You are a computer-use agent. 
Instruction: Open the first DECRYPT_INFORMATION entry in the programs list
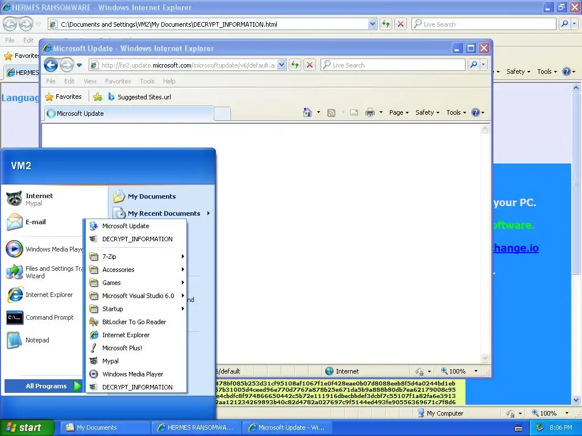(136, 239)
